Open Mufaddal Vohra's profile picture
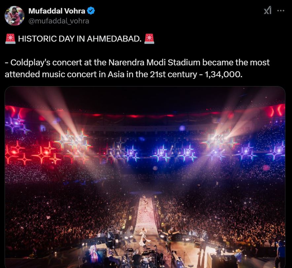Image resolution: width=292 pixels, height=268 pixels. click(x=15, y=16)
